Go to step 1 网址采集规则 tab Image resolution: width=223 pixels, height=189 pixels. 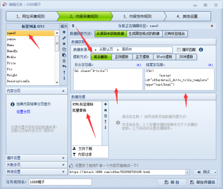pyautogui.click(x=31, y=17)
